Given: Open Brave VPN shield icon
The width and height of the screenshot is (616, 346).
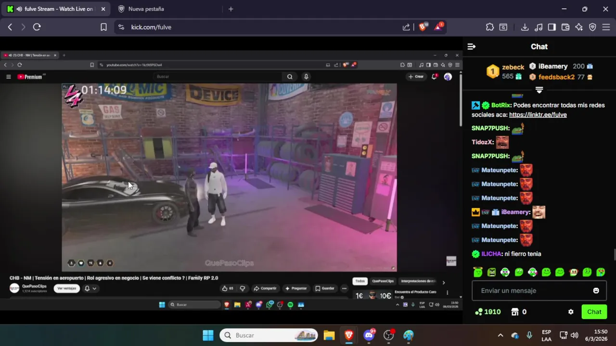Looking at the screenshot, I should tap(592, 27).
